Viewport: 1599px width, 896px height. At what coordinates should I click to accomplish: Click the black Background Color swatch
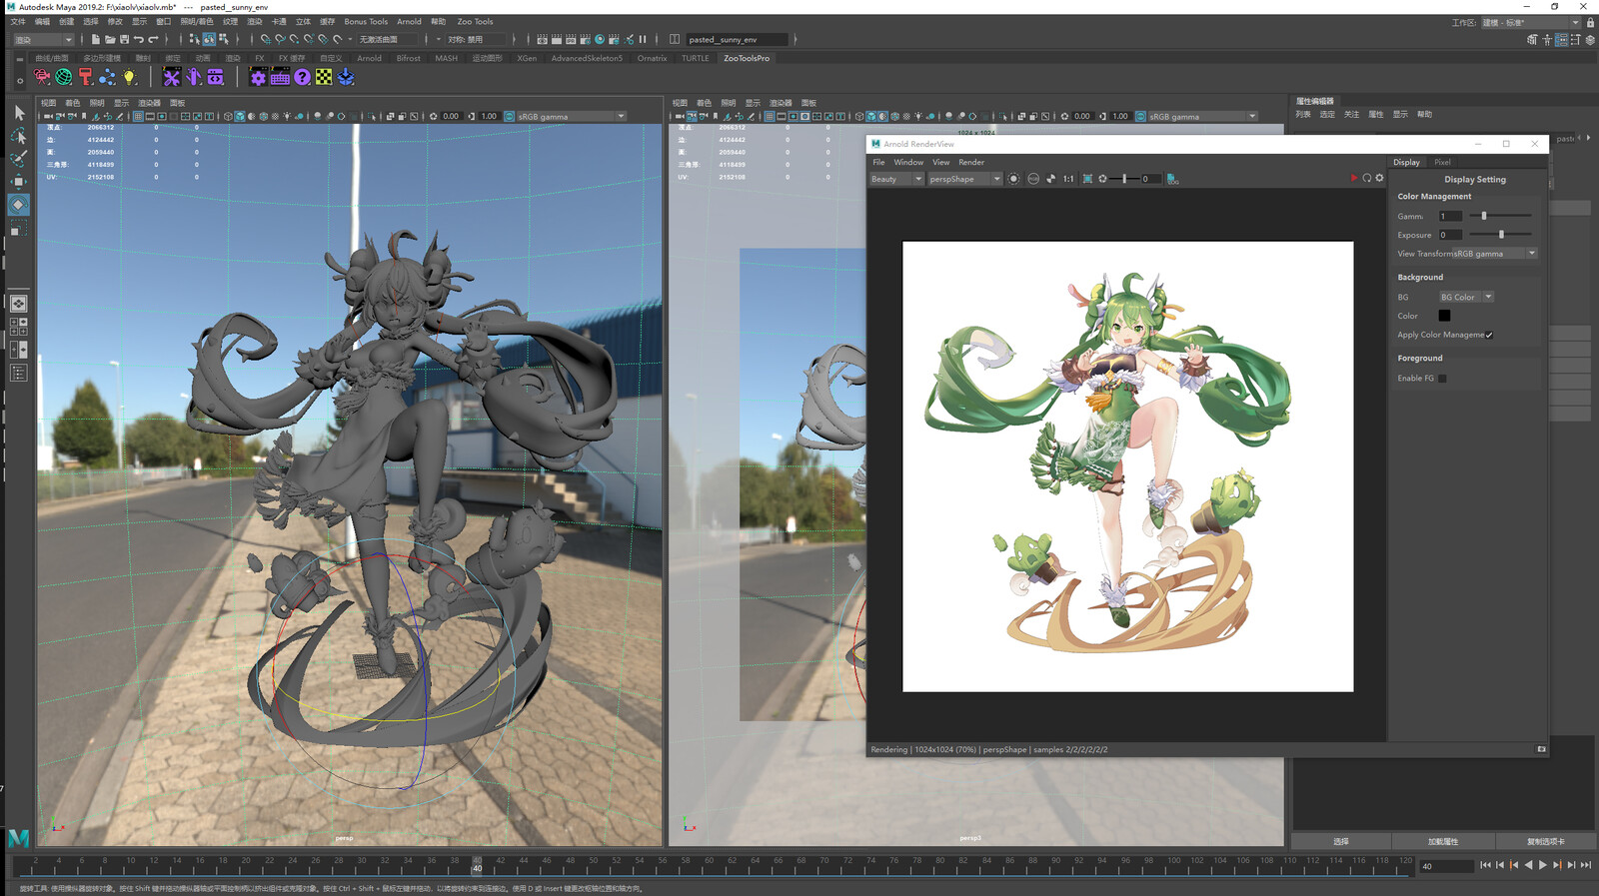1444,316
